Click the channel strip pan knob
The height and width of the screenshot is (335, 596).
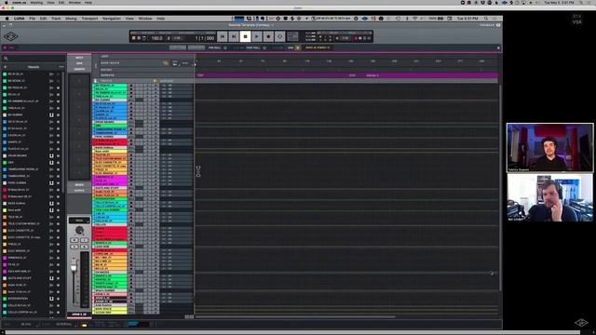click(x=79, y=230)
